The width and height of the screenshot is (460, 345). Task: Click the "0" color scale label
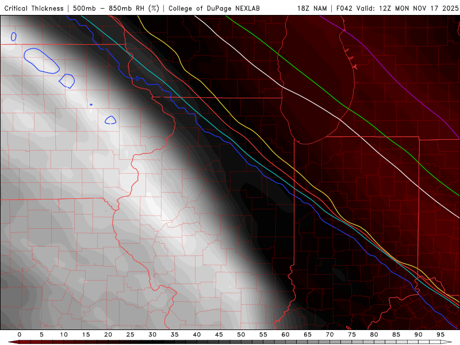[20, 335]
